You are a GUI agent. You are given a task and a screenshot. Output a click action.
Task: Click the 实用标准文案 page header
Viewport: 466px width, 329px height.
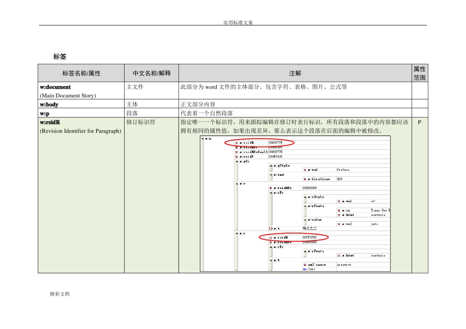[238, 22]
